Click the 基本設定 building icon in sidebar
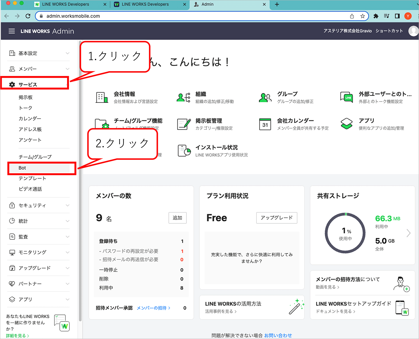 pos(12,53)
